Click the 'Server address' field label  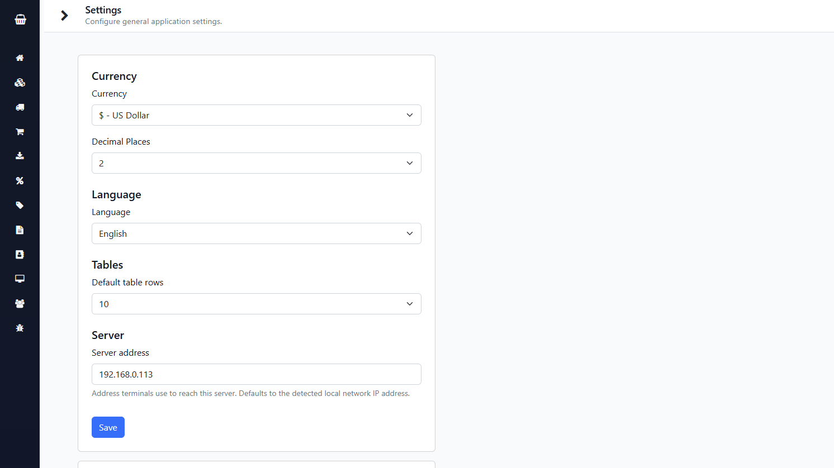coord(120,353)
